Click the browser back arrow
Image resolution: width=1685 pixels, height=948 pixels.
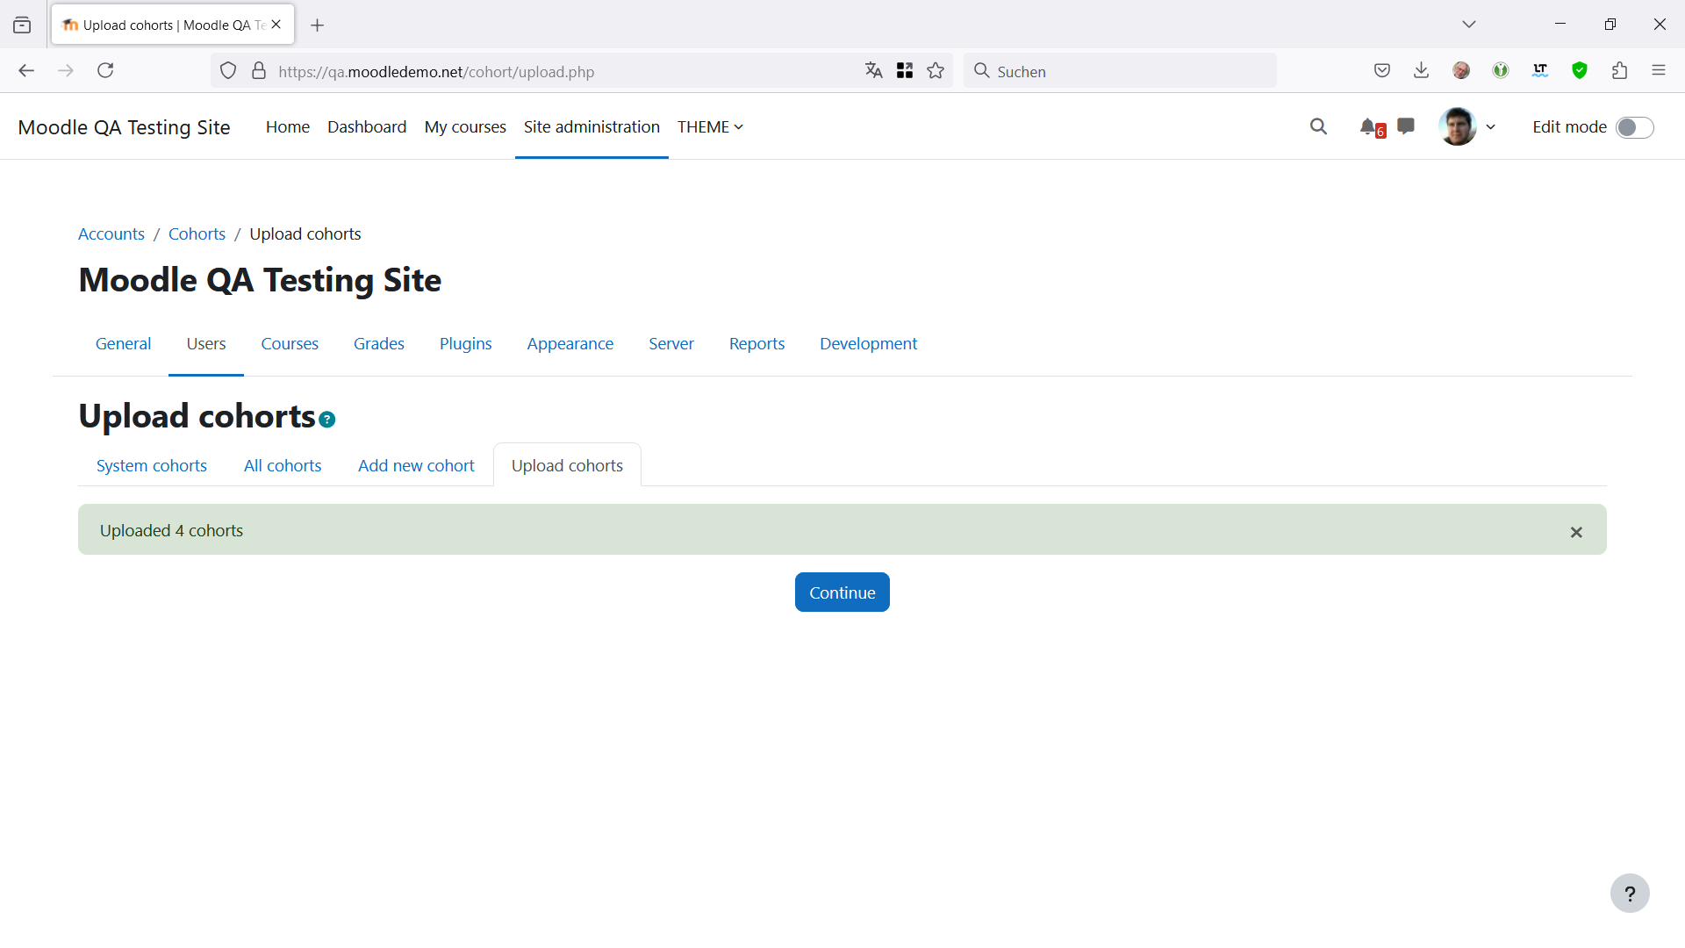(26, 71)
